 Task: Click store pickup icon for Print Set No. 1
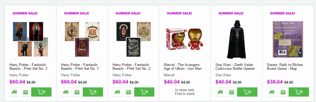[x=77, y=92]
